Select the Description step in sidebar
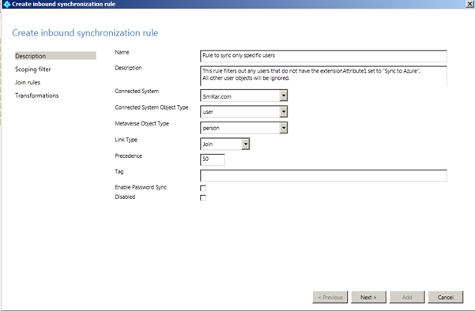The height and width of the screenshot is (311, 475). click(56, 56)
